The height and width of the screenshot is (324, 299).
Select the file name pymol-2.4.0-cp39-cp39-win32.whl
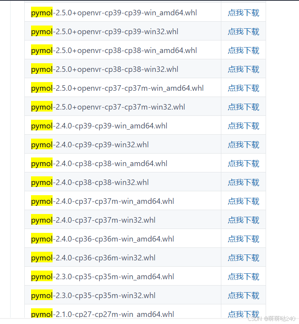point(90,145)
